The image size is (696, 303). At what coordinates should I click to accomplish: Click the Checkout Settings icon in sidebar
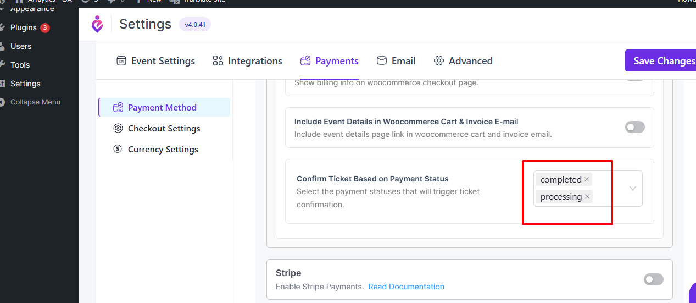(118, 129)
